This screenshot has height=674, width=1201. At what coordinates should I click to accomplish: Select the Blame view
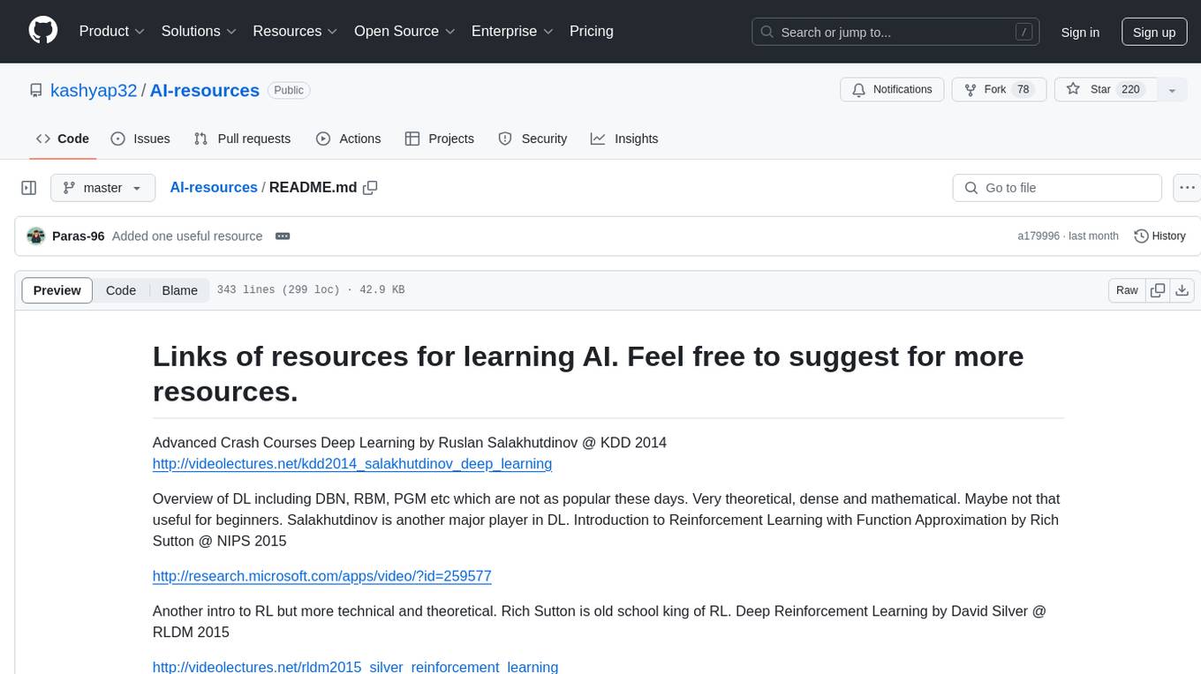click(179, 290)
